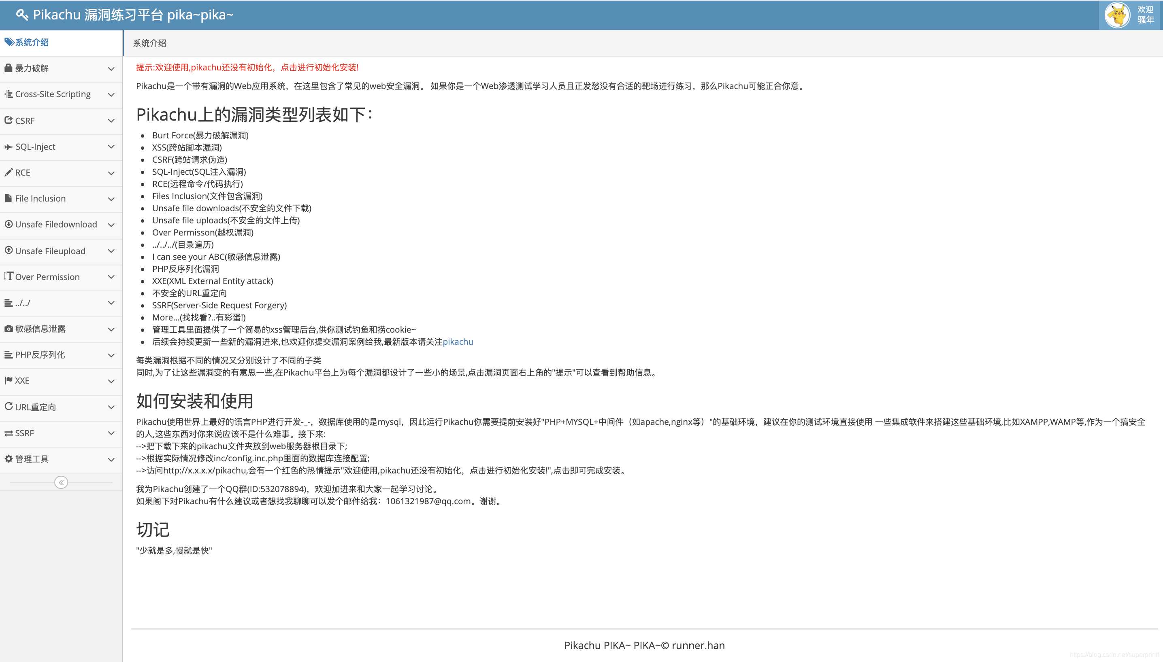Click the Pikachu avatar image
The height and width of the screenshot is (662, 1163).
(x=1118, y=15)
